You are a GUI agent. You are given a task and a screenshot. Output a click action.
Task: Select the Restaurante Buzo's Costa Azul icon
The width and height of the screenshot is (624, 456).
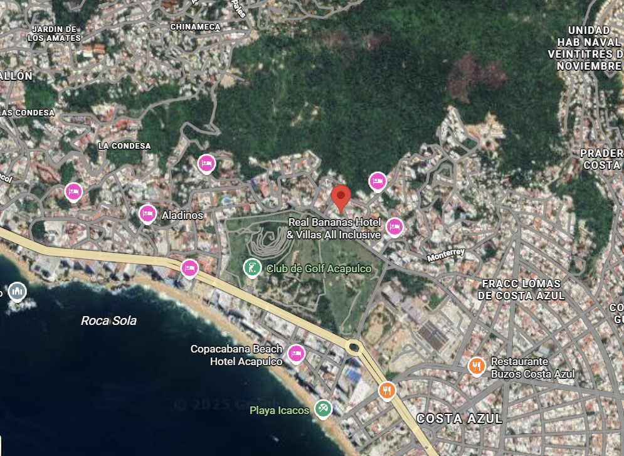477,366
